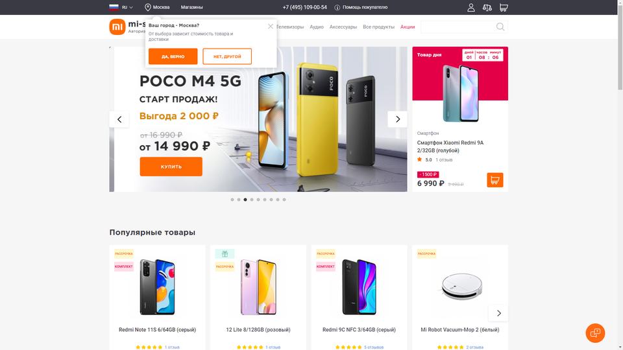Open the product comparison scales icon
This screenshot has width=623, height=350.
[x=487, y=8]
